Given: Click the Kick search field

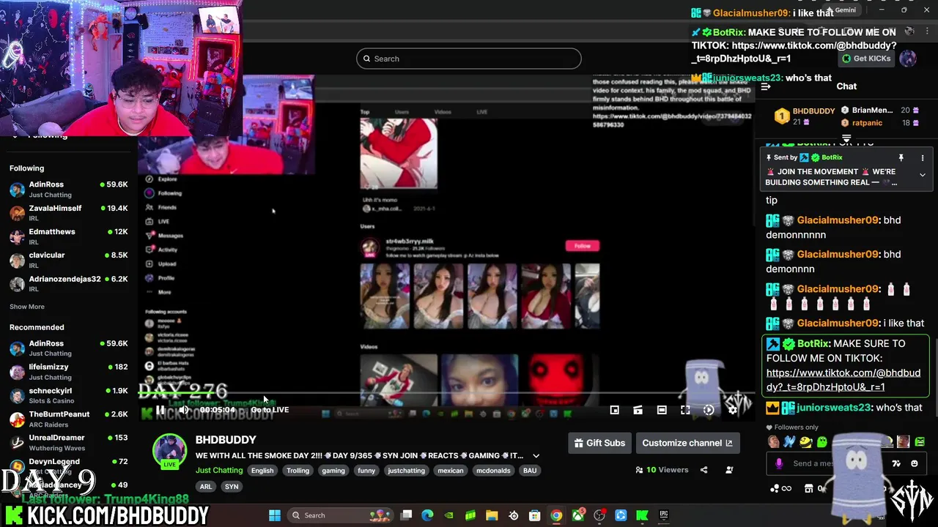Looking at the screenshot, I should coord(469,59).
